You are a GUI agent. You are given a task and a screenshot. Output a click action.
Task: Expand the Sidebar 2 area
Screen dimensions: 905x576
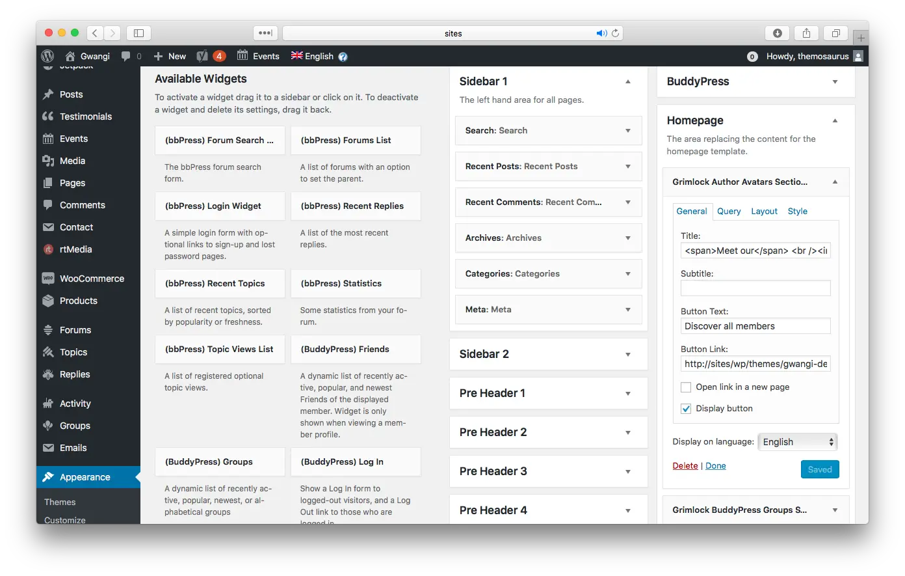[628, 355]
